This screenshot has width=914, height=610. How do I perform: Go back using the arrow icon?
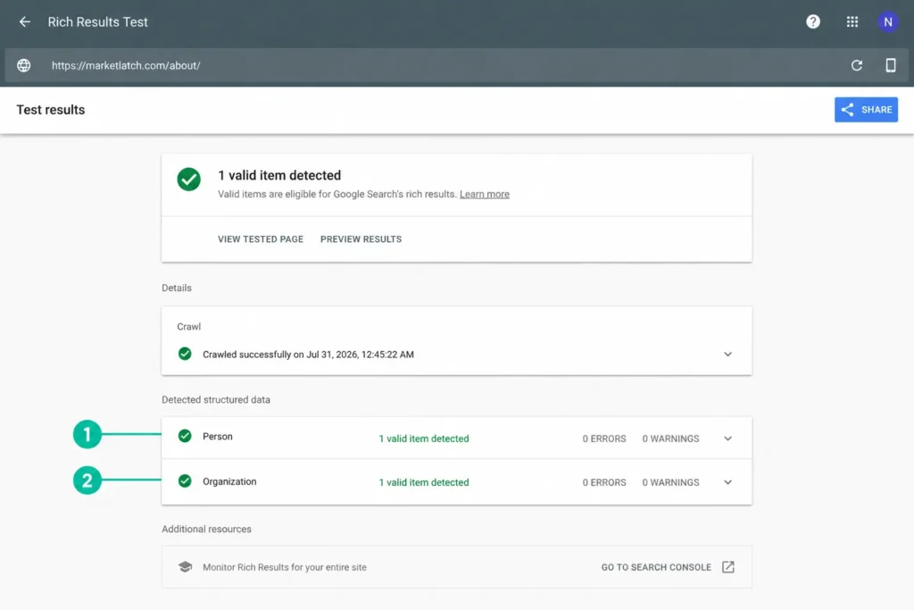pyautogui.click(x=24, y=22)
